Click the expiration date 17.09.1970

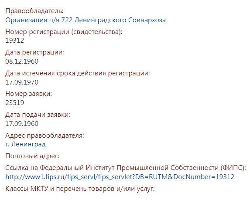[22, 82]
